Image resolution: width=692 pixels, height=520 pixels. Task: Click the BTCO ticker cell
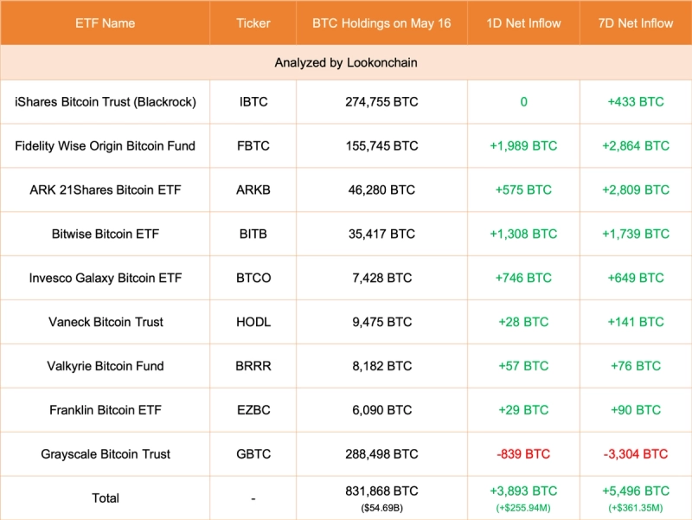point(253,279)
